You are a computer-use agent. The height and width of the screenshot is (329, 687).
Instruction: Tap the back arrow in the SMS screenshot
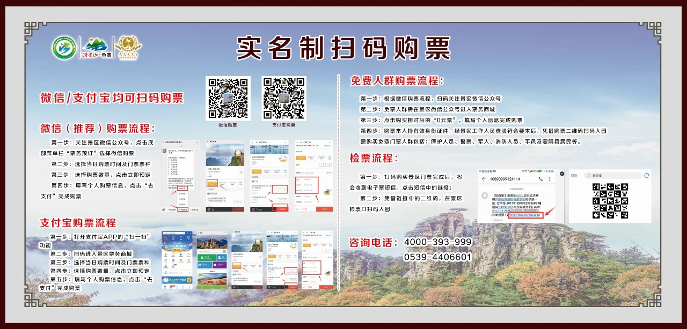tap(484, 178)
